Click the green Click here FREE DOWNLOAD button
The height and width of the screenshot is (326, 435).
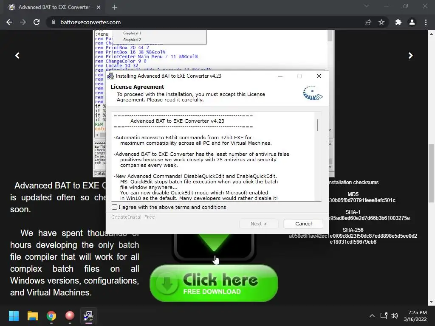click(x=214, y=283)
